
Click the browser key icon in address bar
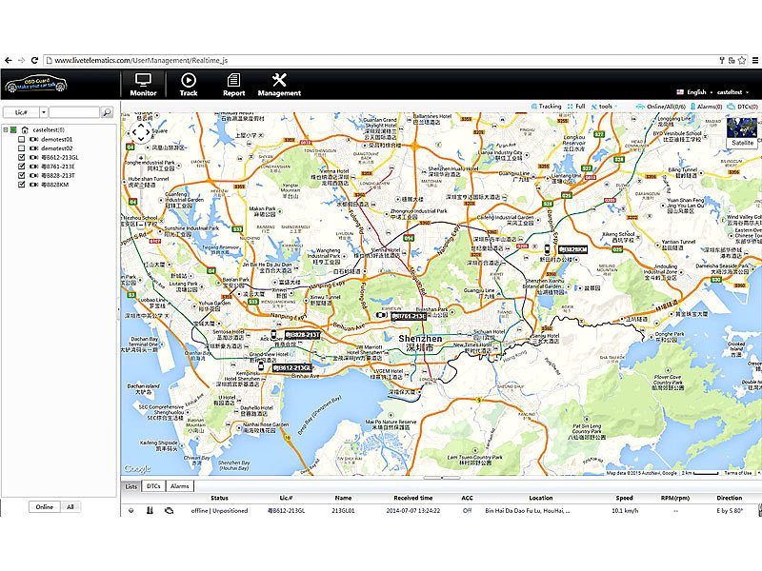pyautogui.click(x=722, y=60)
